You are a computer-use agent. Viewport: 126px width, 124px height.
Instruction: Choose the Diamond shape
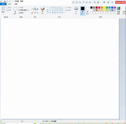pos(50,10)
